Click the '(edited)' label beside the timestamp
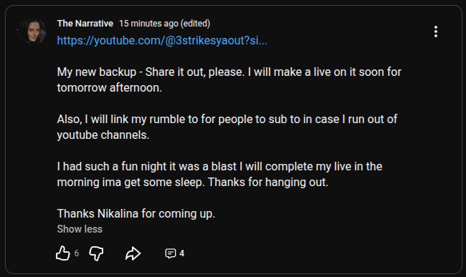This screenshot has height=277, width=466. [x=195, y=23]
